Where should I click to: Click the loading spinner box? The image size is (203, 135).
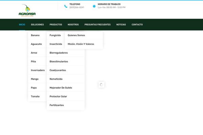tap(101, 85)
